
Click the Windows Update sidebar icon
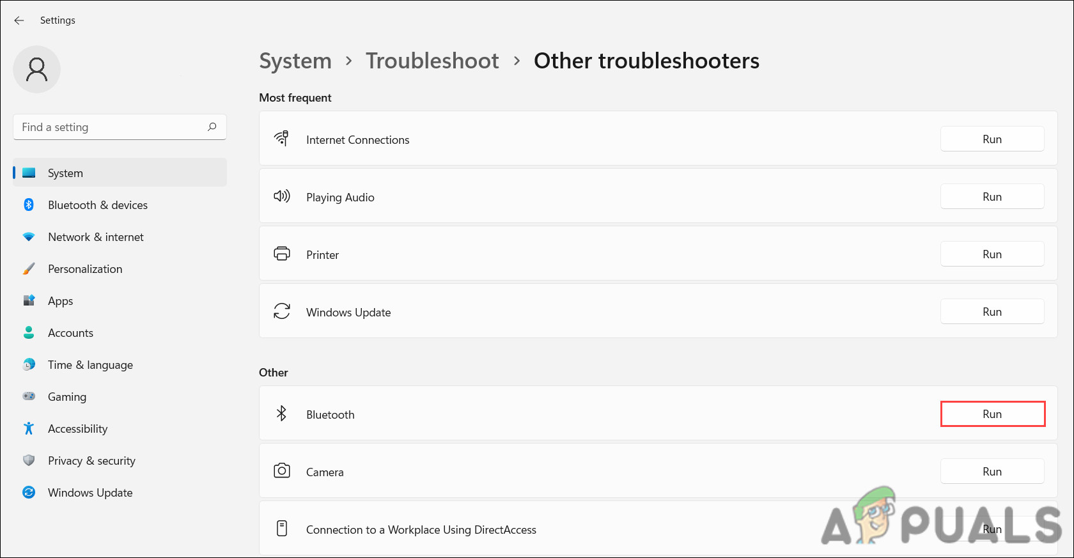pos(29,492)
